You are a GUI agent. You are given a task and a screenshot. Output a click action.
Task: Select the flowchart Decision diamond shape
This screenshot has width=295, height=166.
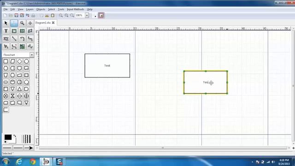[19, 61]
